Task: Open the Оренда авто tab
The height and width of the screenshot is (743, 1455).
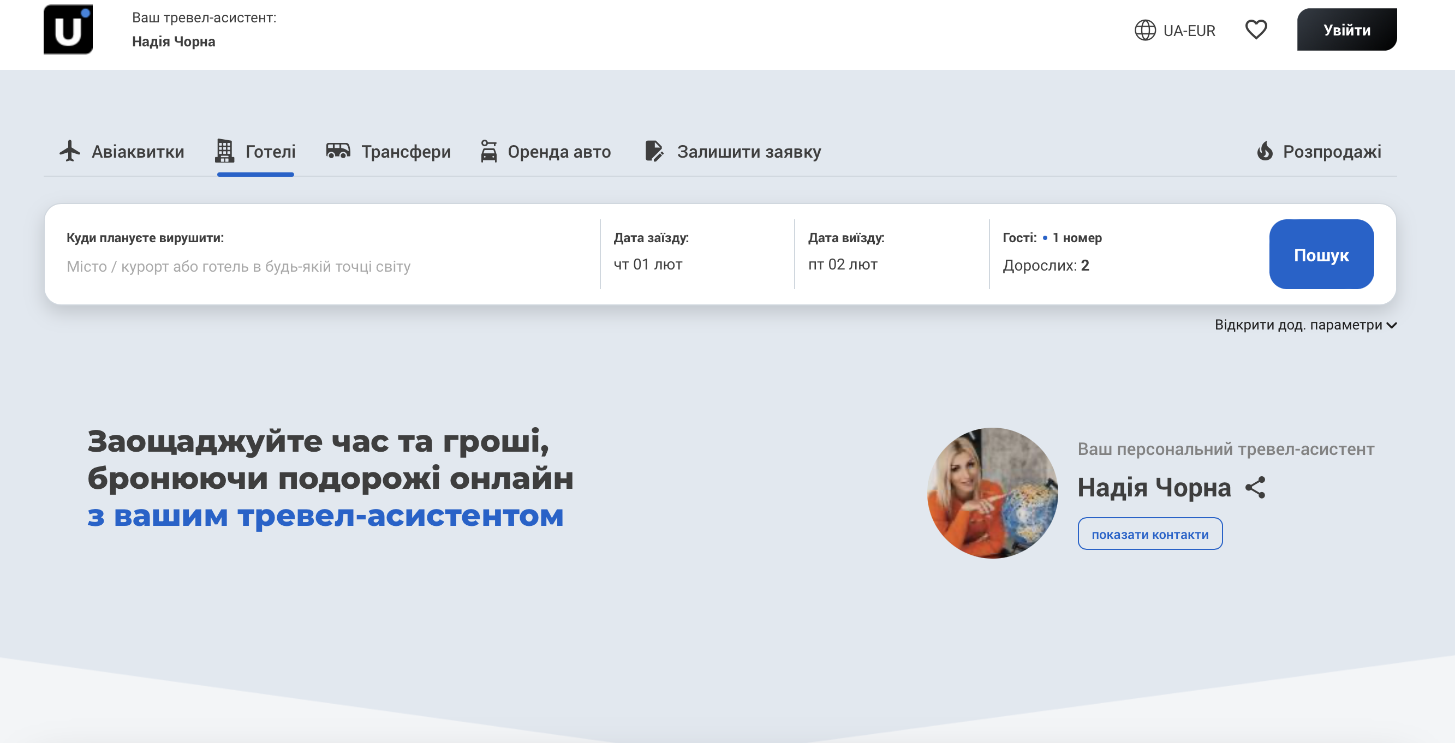Action: pyautogui.click(x=546, y=151)
